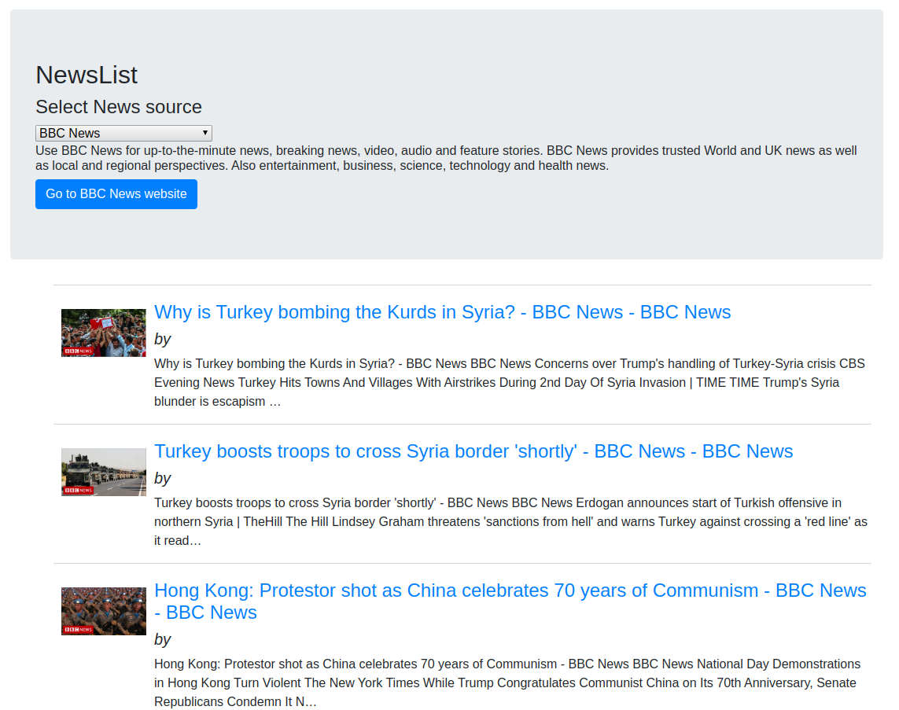Click the 'by' line under Turkey troops article
This screenshot has height=710, width=899.
[162, 479]
